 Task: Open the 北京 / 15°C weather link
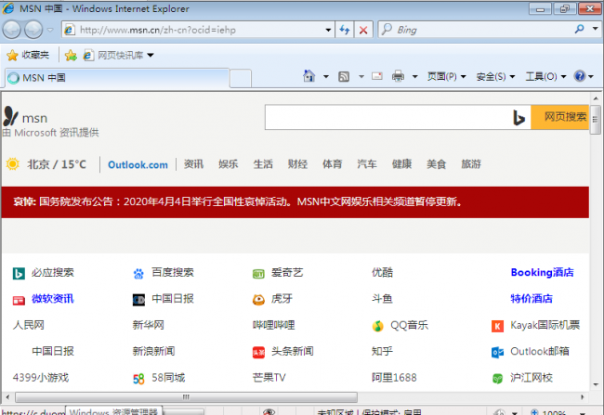click(57, 164)
